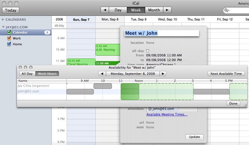Screen dimensions: 249x145
Task: Select the john@01.com row in Availability
Action: coord(41,91)
